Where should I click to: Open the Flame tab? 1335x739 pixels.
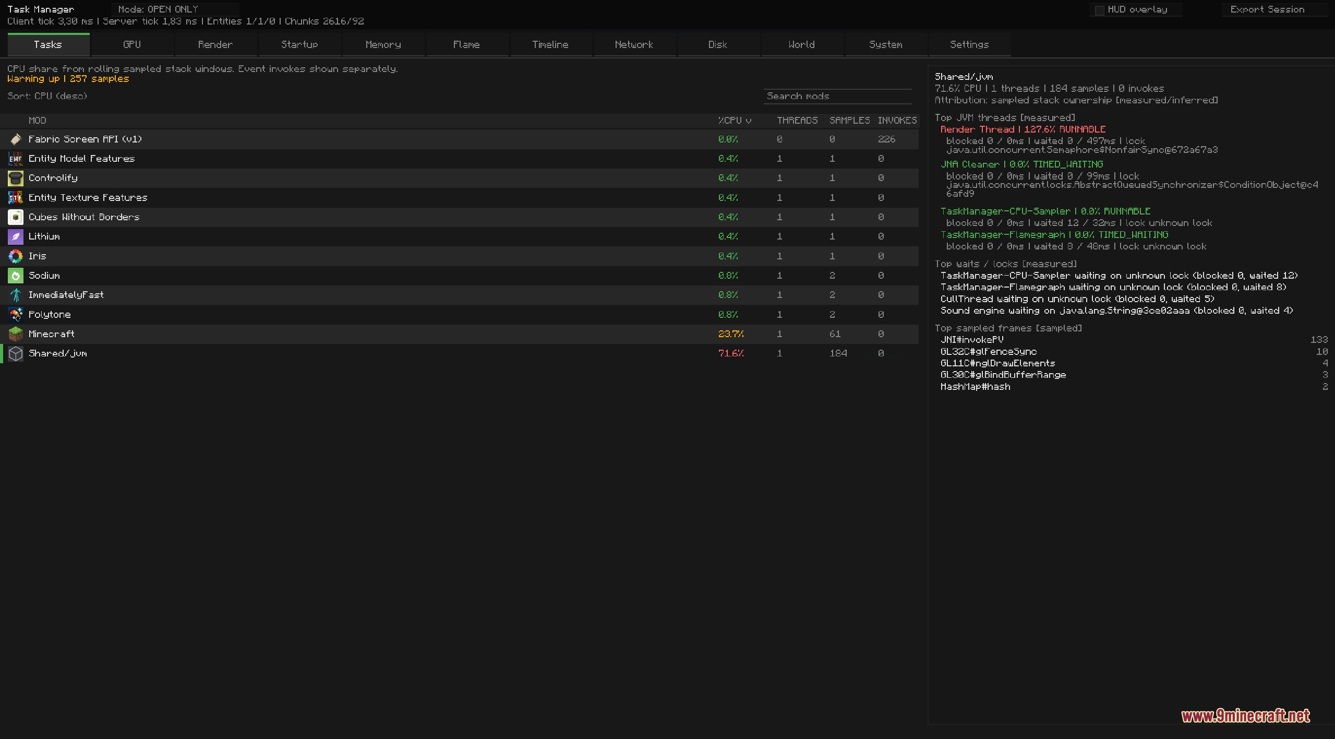(466, 45)
